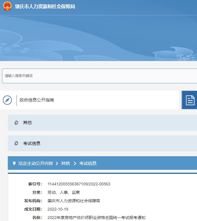Click the blue document icon button

click(190, 100)
